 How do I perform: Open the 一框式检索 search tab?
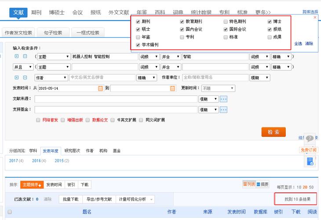[x=88, y=33]
